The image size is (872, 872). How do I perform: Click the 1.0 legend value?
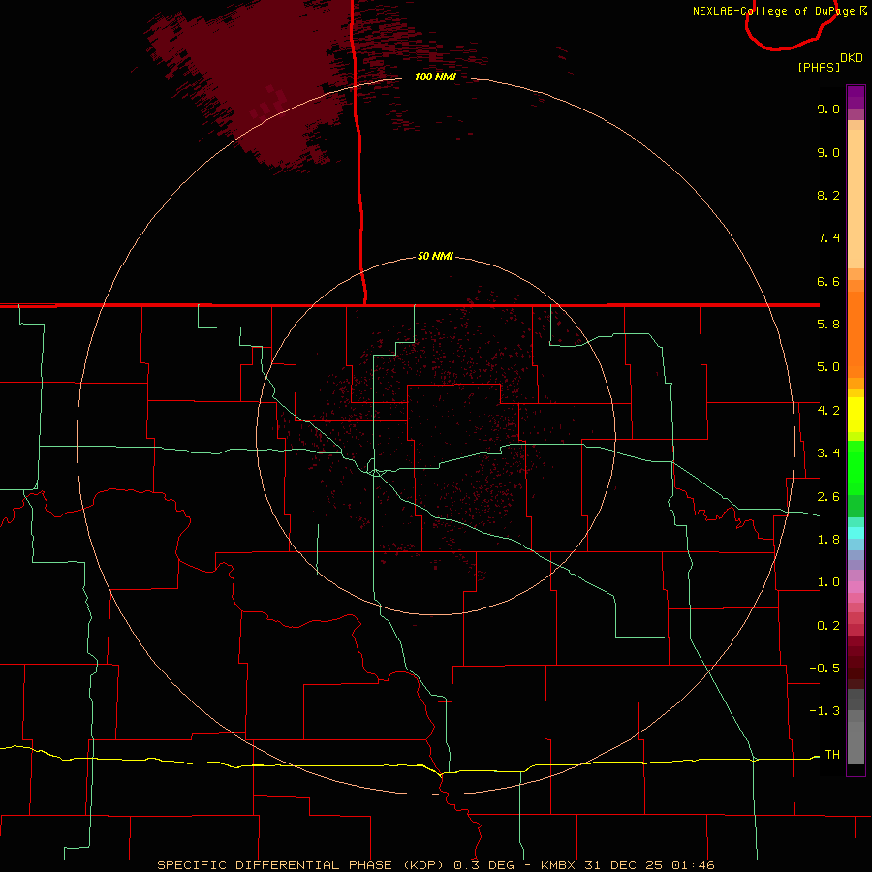pos(828,582)
